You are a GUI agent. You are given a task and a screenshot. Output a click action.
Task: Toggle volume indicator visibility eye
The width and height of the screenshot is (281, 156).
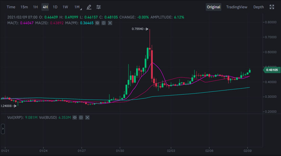pyautogui.click(x=75, y=117)
